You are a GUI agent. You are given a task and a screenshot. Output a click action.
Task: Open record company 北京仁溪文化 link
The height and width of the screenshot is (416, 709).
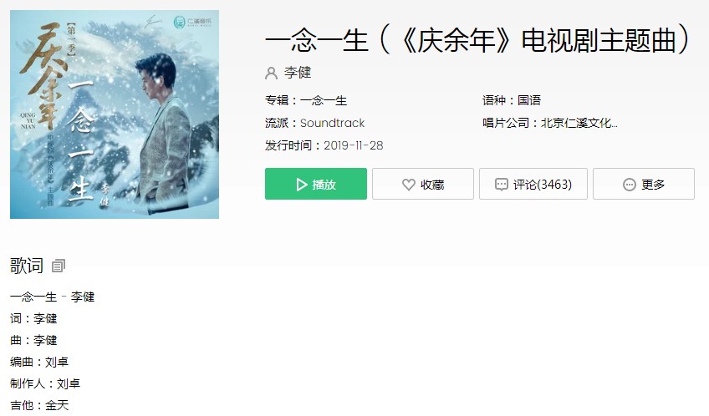[x=579, y=123]
